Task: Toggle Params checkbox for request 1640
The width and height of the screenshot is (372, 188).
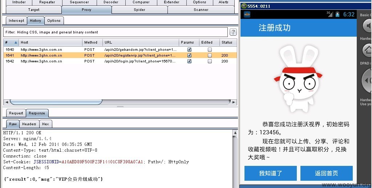Action: point(189,50)
